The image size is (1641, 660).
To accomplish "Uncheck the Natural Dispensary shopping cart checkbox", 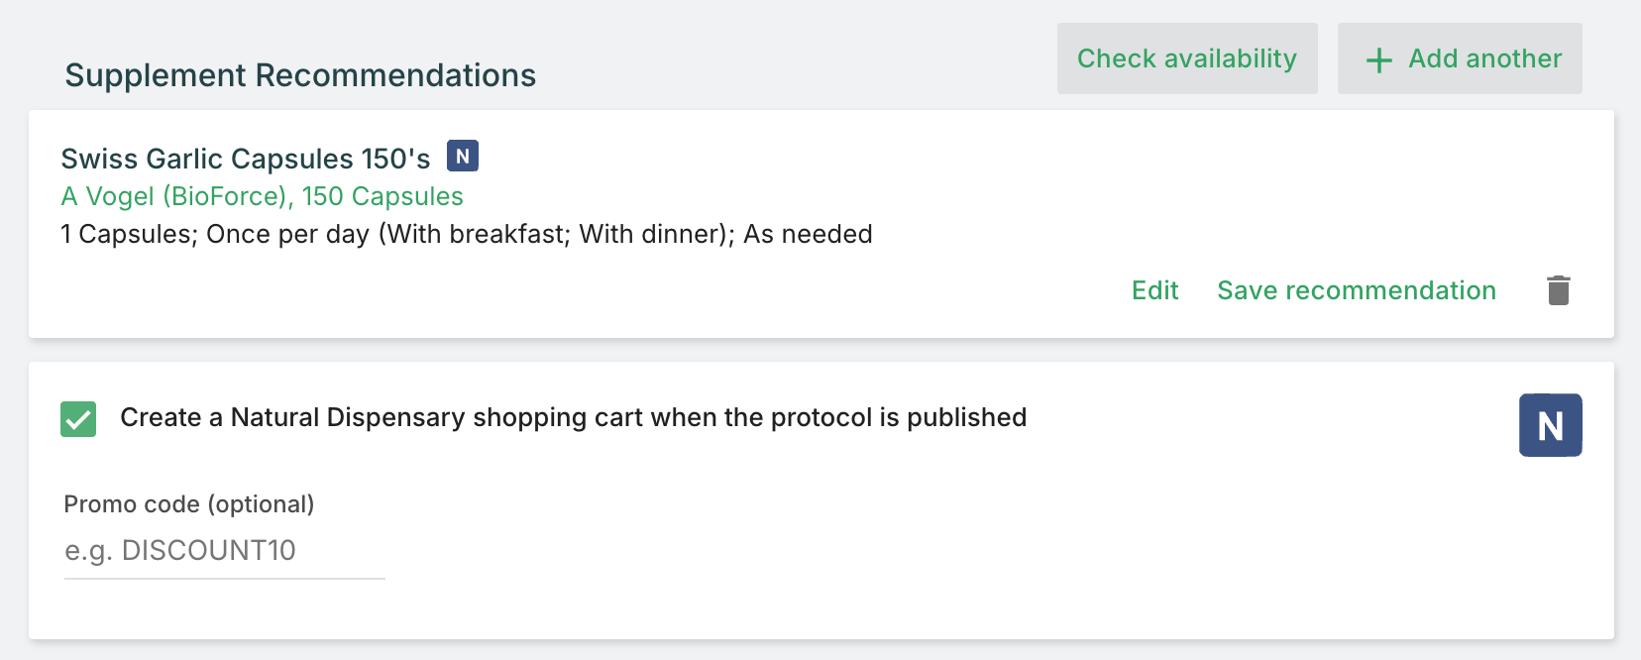I will tap(78, 419).
